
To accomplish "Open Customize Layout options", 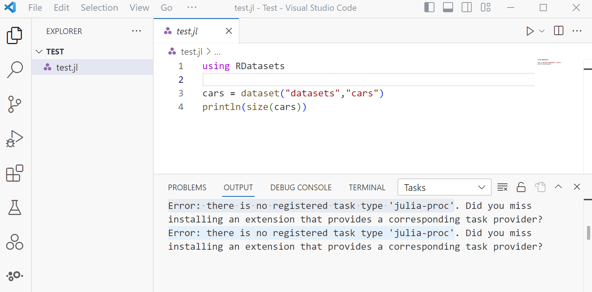I will click(x=486, y=8).
